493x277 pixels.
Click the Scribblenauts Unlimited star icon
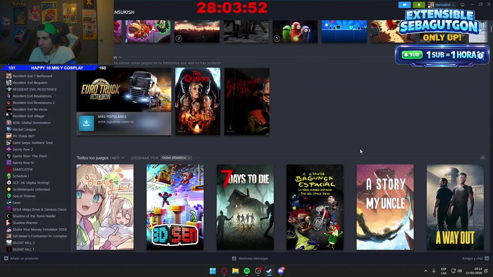pyautogui.click(x=9, y=189)
